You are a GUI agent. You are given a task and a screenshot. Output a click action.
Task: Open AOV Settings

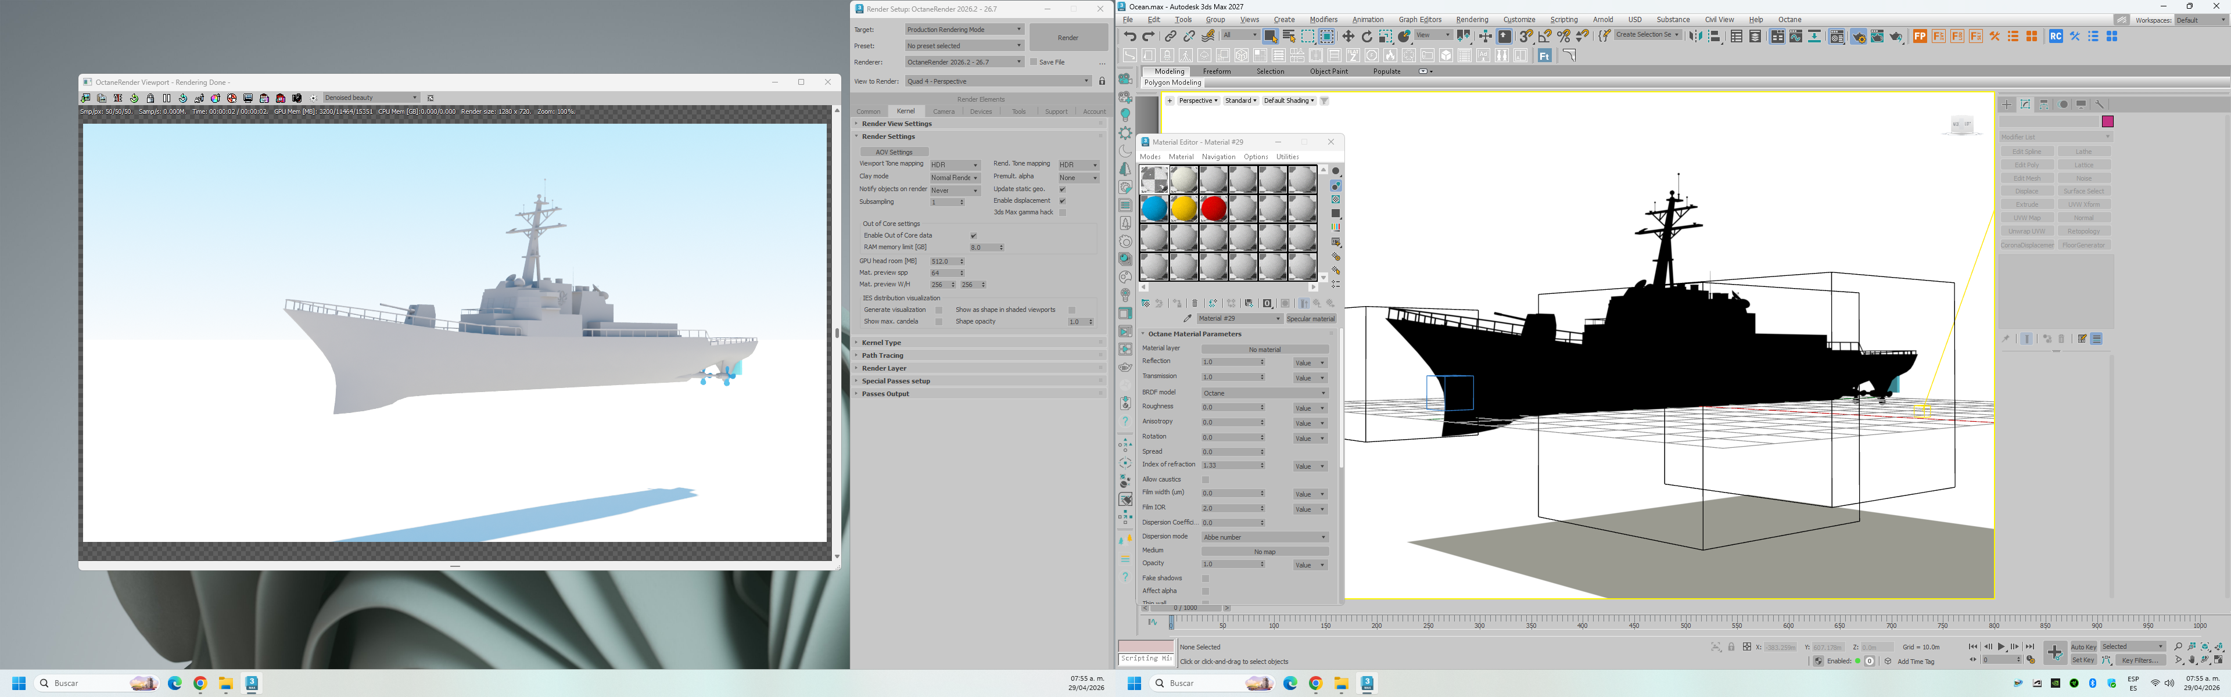click(x=894, y=152)
